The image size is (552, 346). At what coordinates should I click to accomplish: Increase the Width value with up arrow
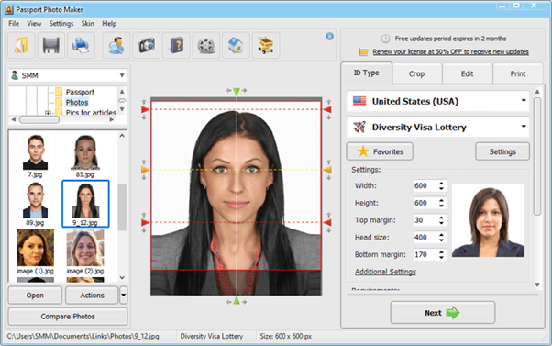pyautogui.click(x=441, y=184)
